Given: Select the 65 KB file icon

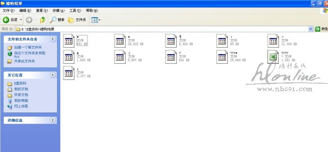Looking at the screenshot, I should [x=222, y=40].
